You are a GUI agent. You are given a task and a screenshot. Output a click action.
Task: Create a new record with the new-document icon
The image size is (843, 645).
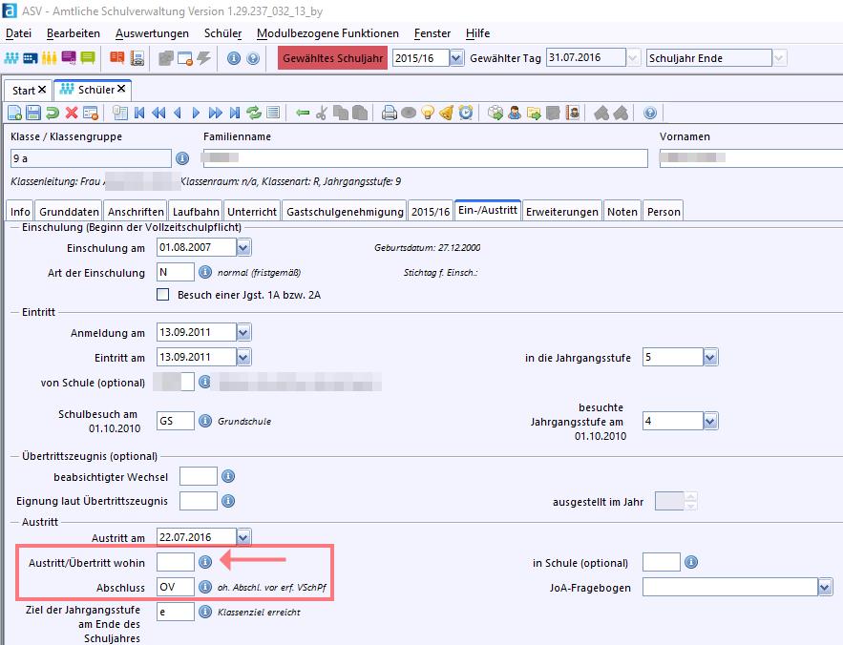click(x=15, y=113)
